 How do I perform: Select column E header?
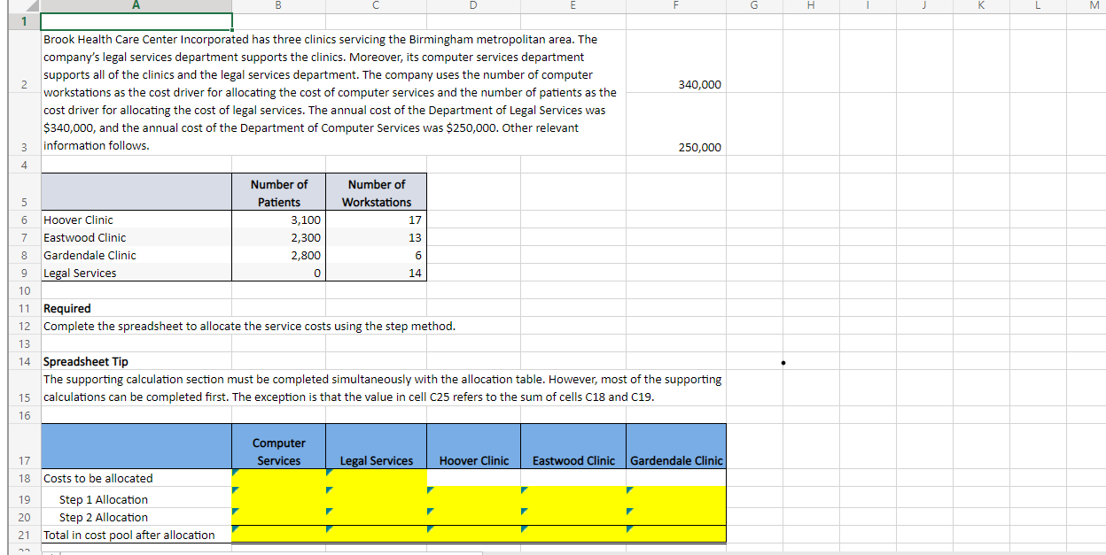573,5
